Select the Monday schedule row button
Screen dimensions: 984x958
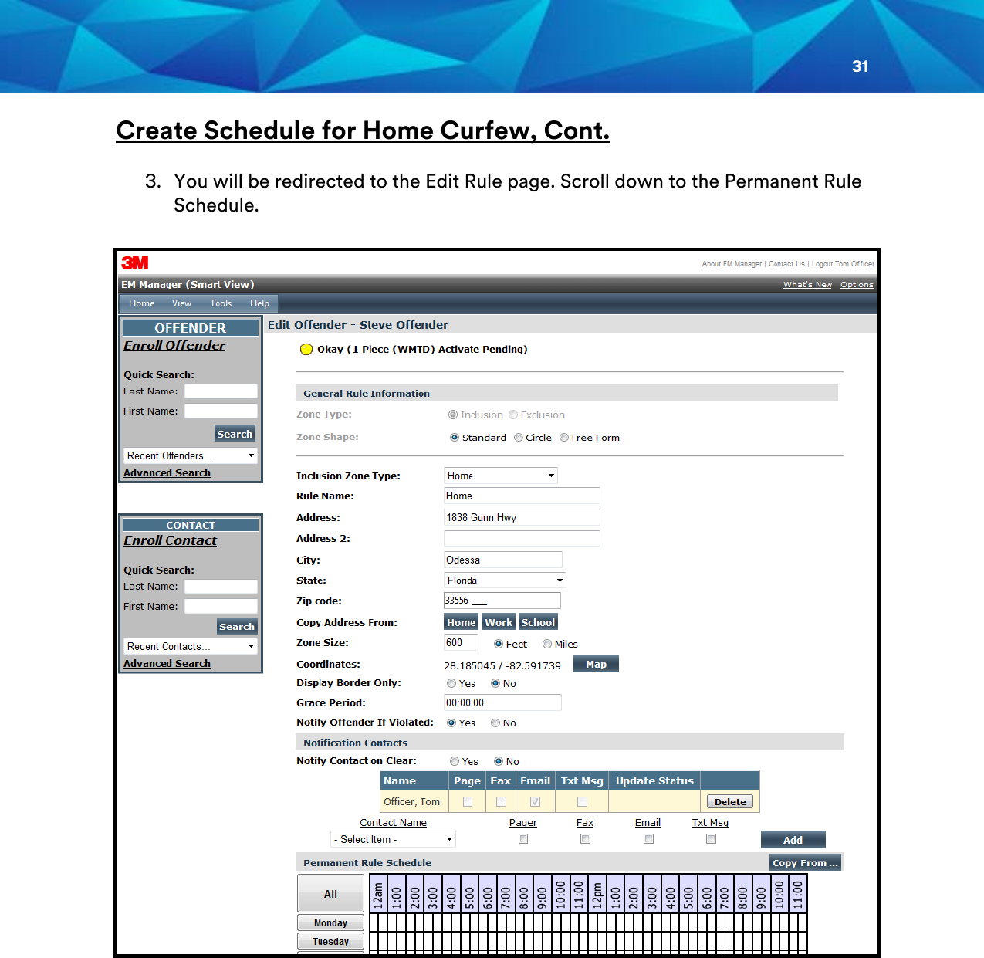click(x=330, y=923)
